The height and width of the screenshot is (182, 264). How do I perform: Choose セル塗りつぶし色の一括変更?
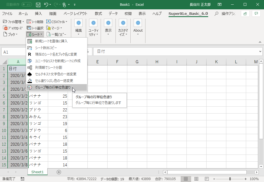click(x=57, y=81)
